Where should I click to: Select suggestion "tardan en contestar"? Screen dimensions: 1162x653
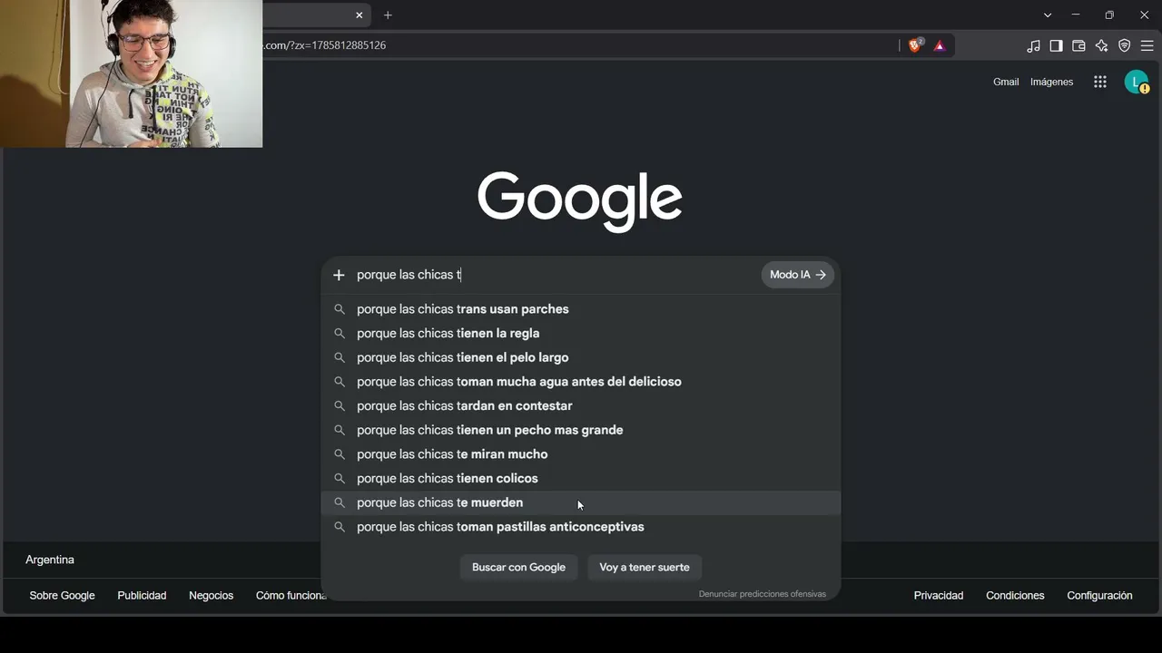pos(581,406)
